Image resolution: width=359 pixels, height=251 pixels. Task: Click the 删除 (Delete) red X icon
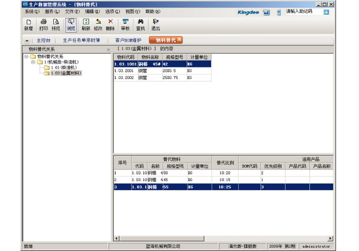point(110,24)
